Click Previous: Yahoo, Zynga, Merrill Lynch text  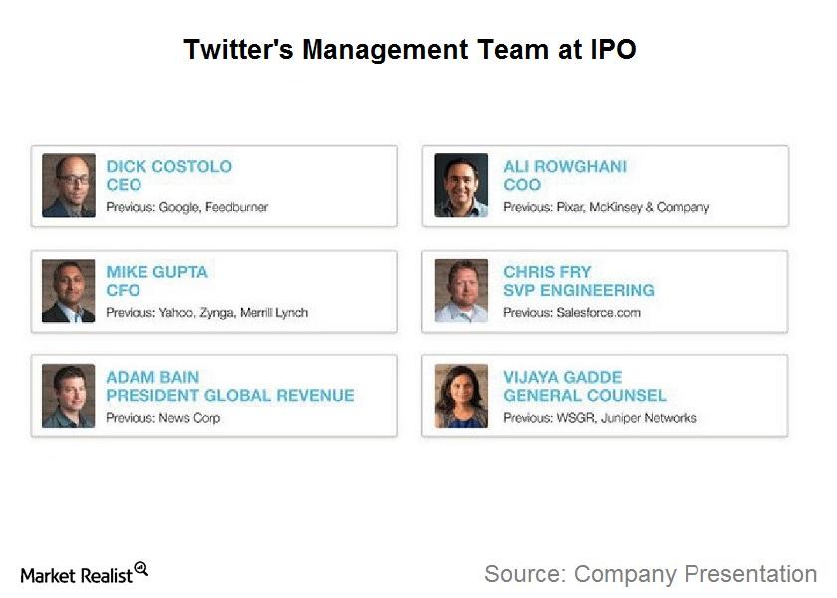click(207, 312)
